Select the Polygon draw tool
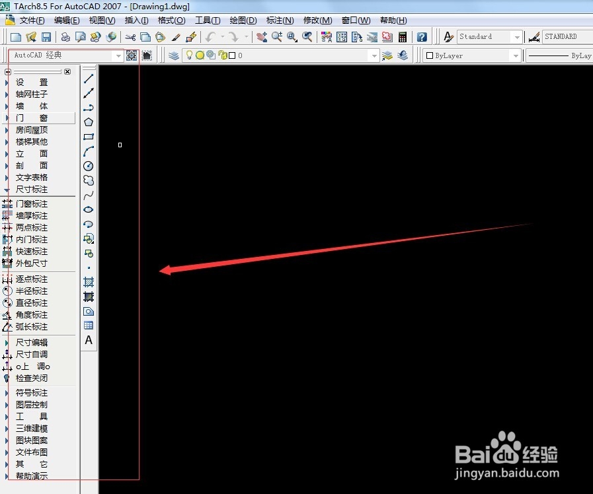This screenshot has width=593, height=494. pos(89,122)
